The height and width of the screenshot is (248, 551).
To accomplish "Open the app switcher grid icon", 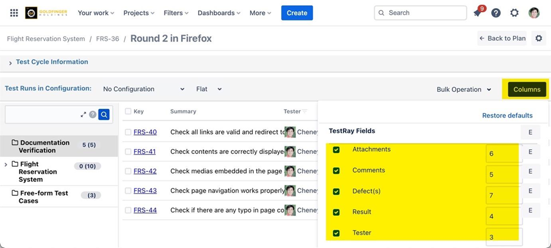I will click(x=14, y=13).
